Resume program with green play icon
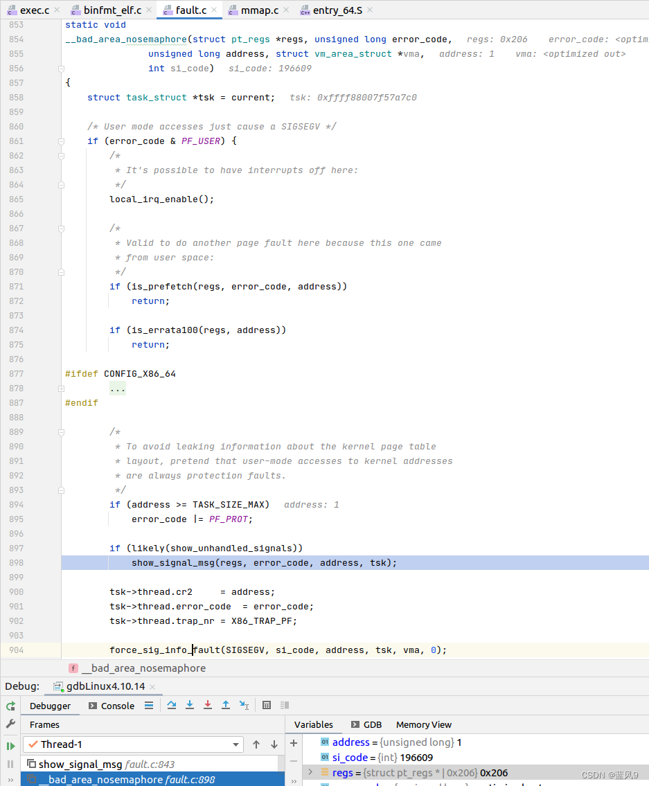 coord(10,746)
